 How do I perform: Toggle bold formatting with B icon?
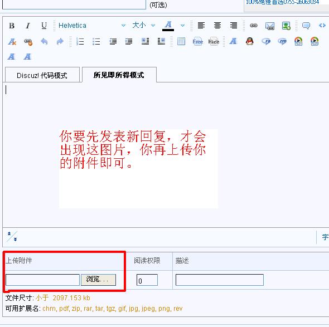click(12, 26)
